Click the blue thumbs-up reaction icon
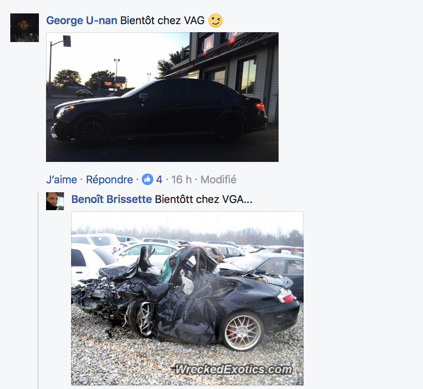 pyautogui.click(x=148, y=179)
